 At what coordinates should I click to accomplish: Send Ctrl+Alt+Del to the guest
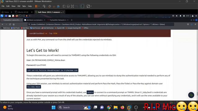point(44,6)
